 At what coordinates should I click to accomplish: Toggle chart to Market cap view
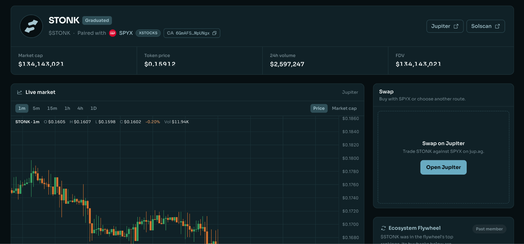click(x=344, y=108)
